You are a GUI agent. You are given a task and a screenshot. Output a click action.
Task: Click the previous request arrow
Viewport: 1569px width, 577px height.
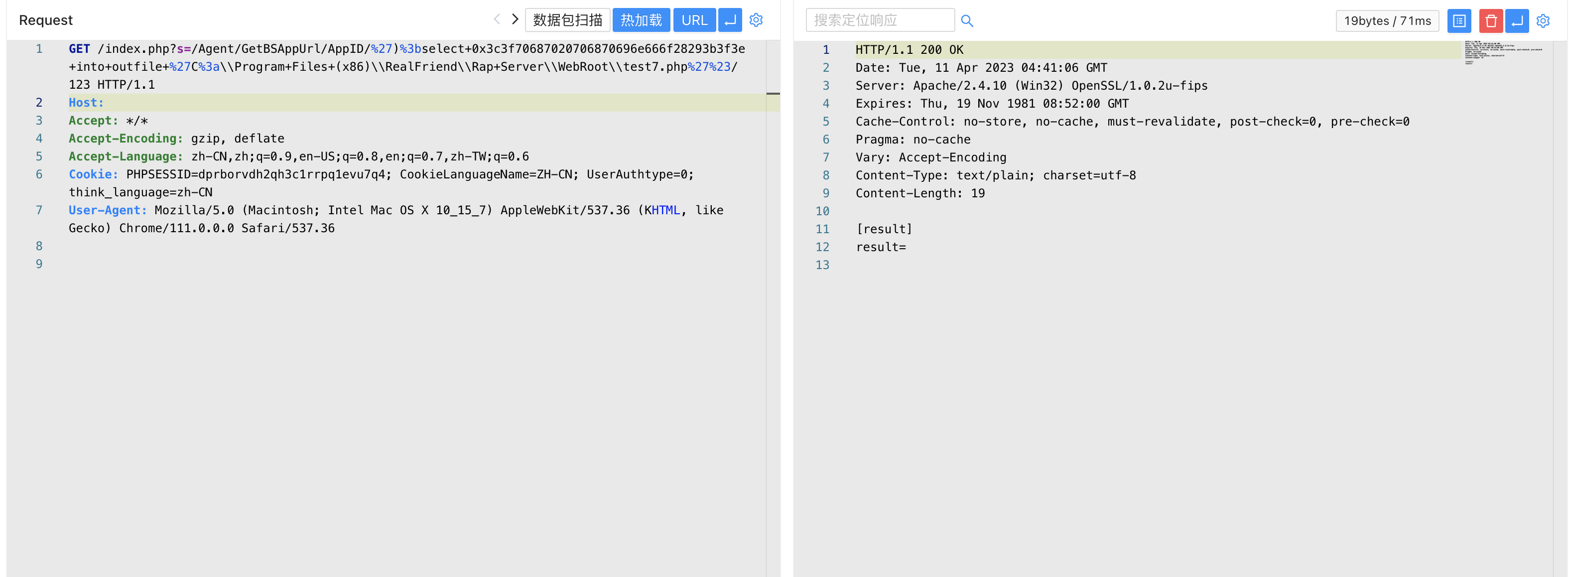497,19
